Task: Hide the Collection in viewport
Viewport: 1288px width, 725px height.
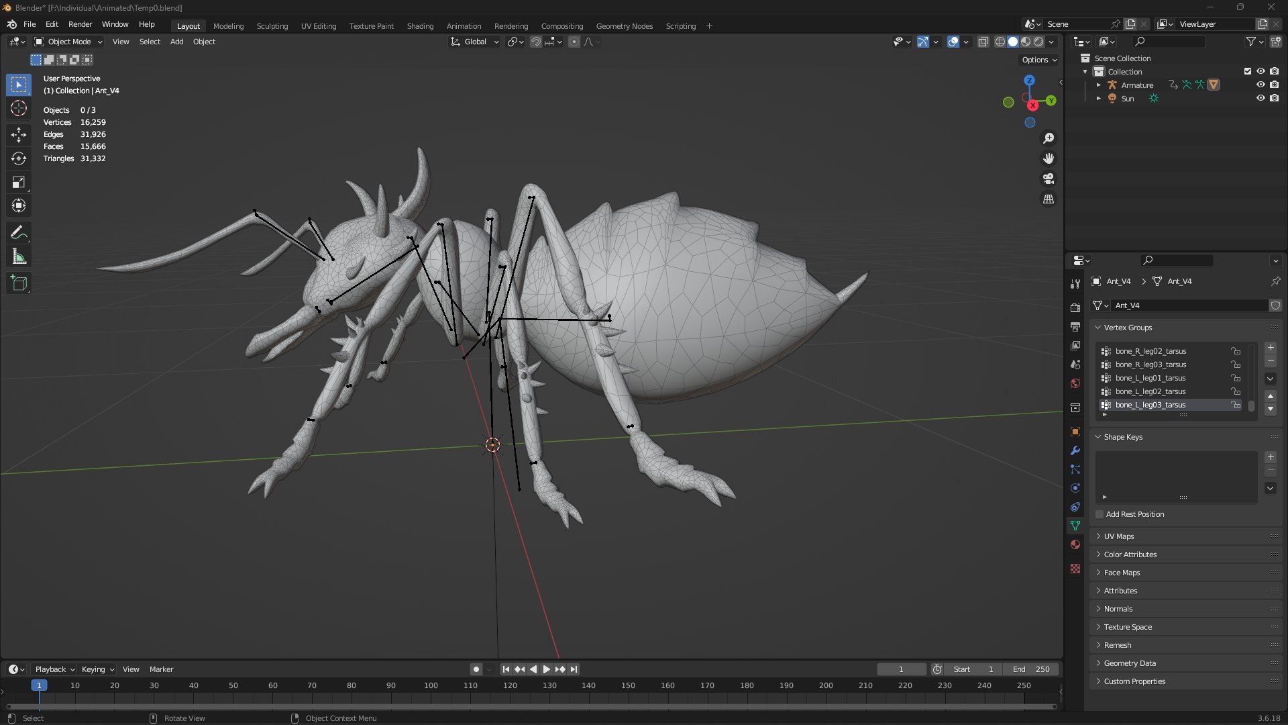Action: coord(1260,72)
